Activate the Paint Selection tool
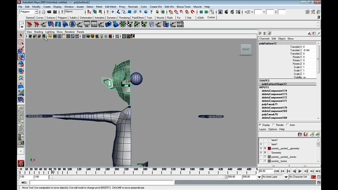This screenshot has height=190, width=338. 21,50
